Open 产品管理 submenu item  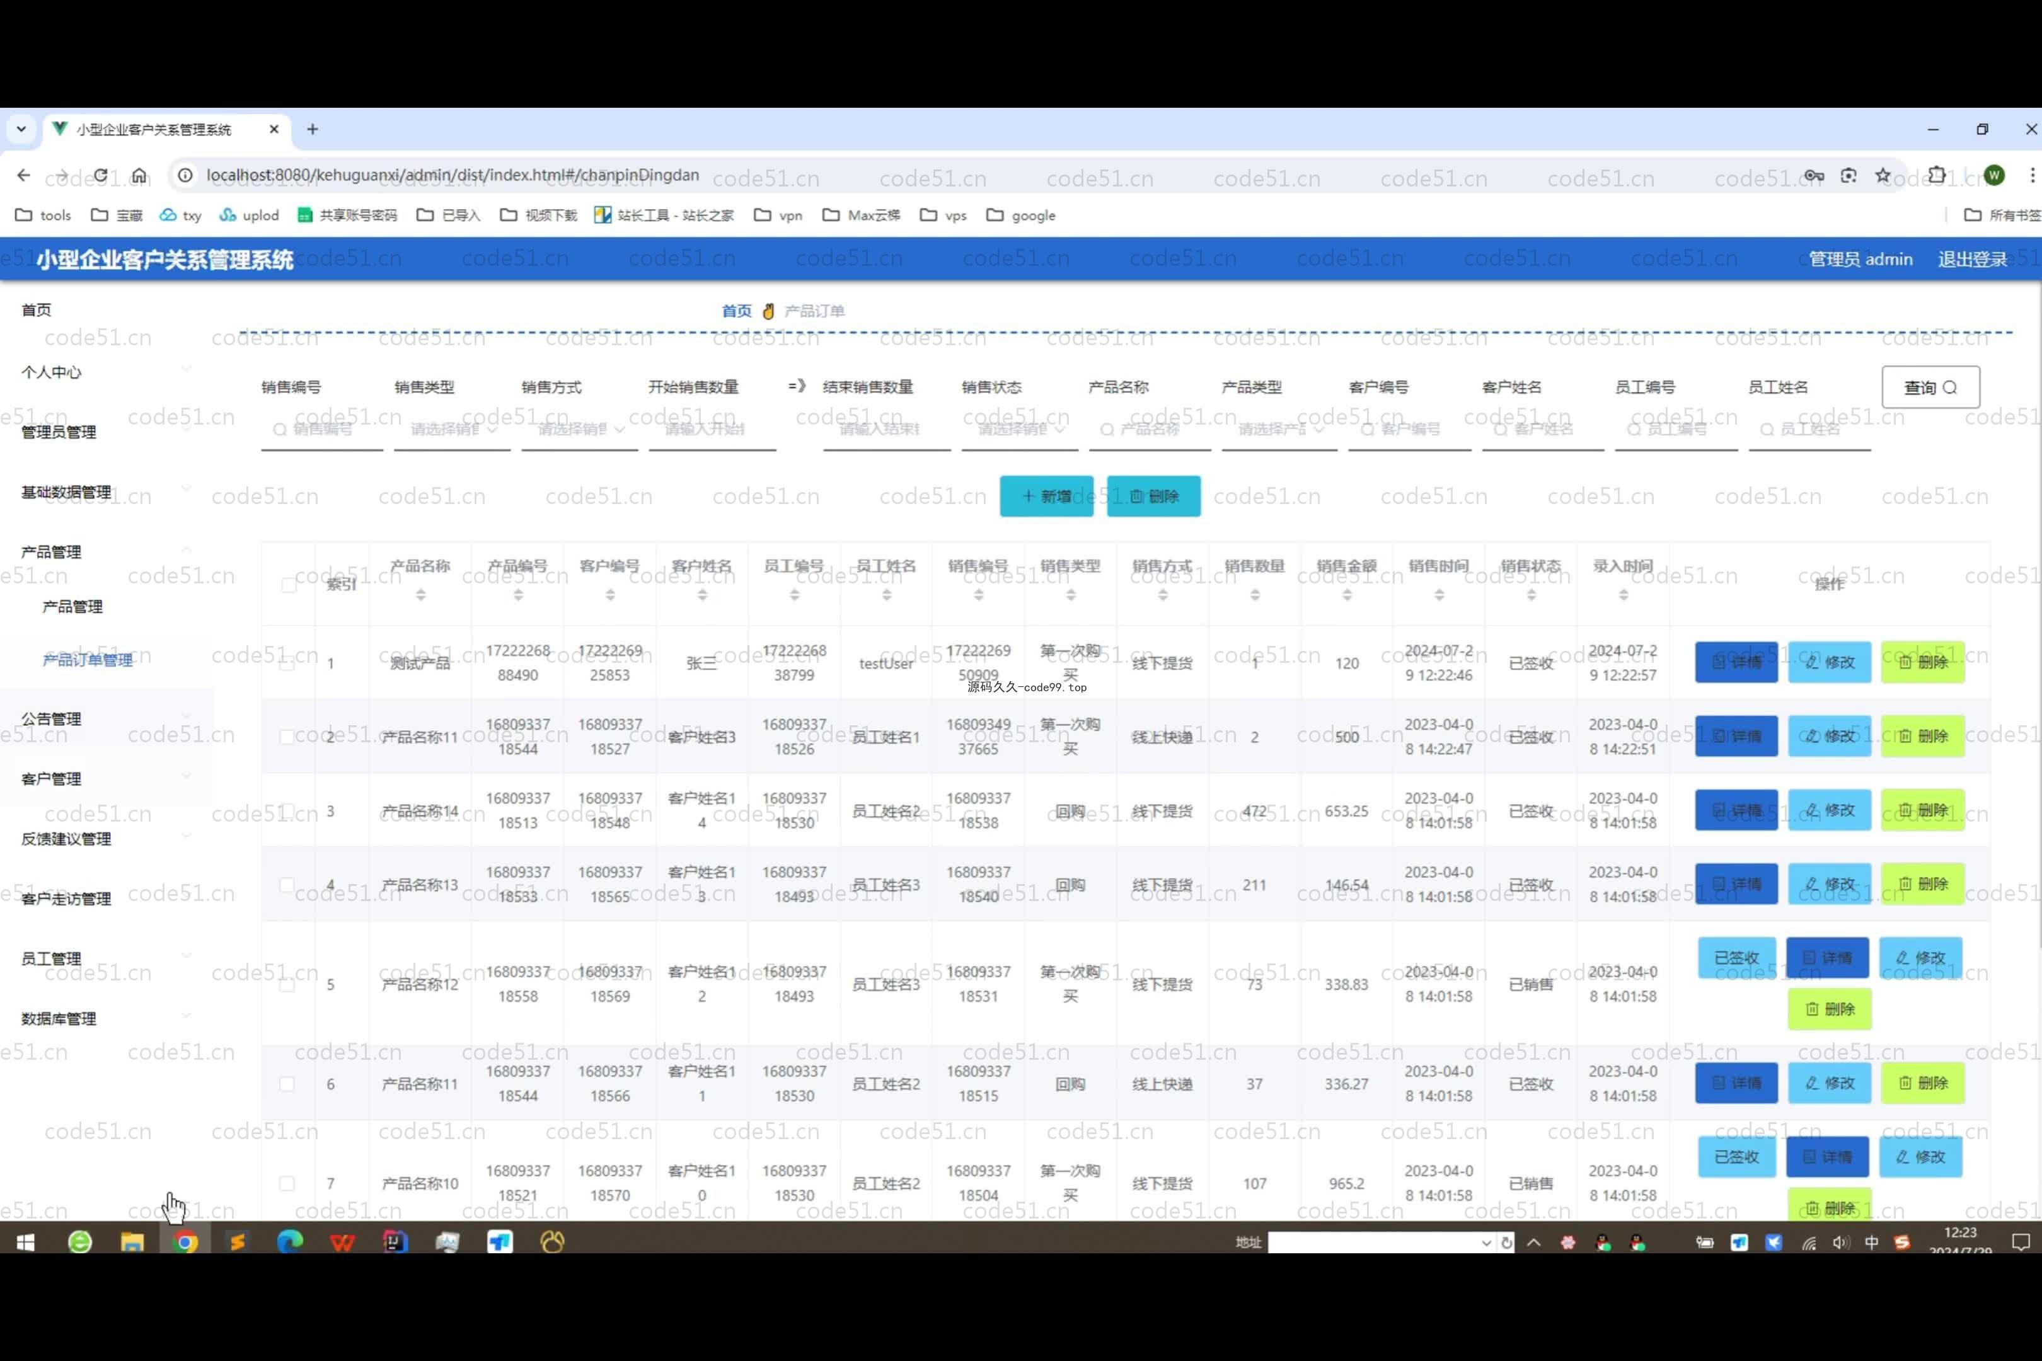coord(73,607)
